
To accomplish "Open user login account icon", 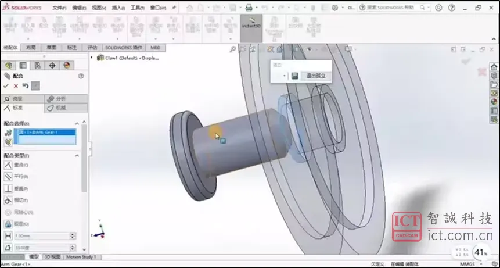I will pos(438,8).
